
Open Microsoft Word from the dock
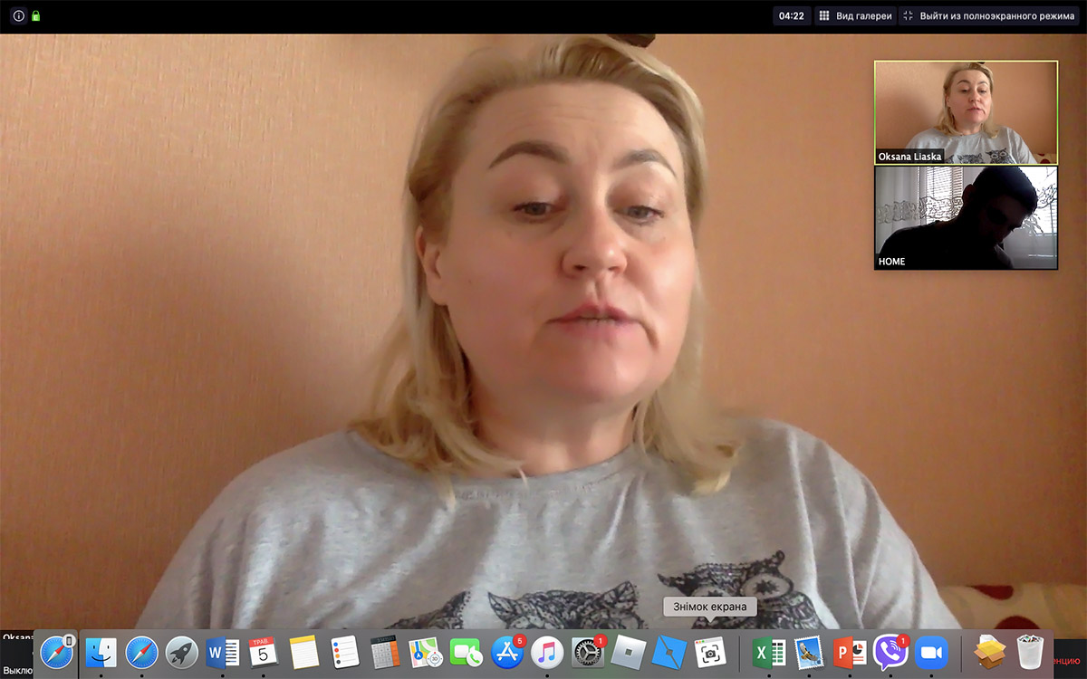223,652
